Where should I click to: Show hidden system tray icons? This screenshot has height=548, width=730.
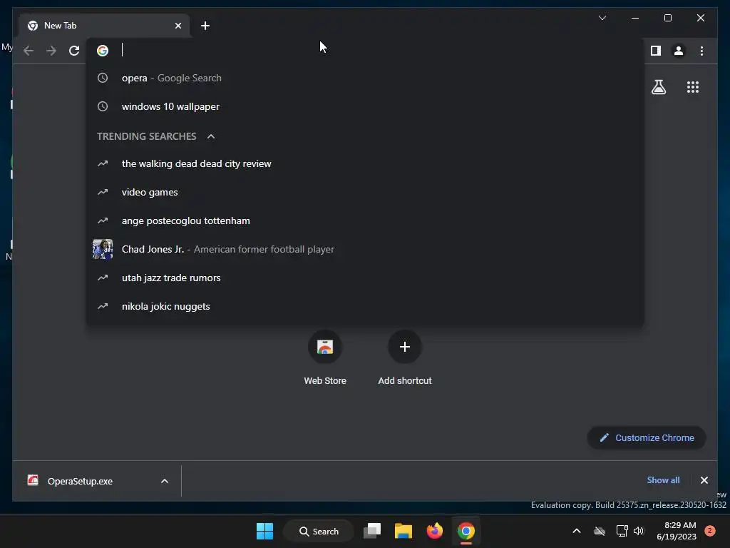point(576,531)
